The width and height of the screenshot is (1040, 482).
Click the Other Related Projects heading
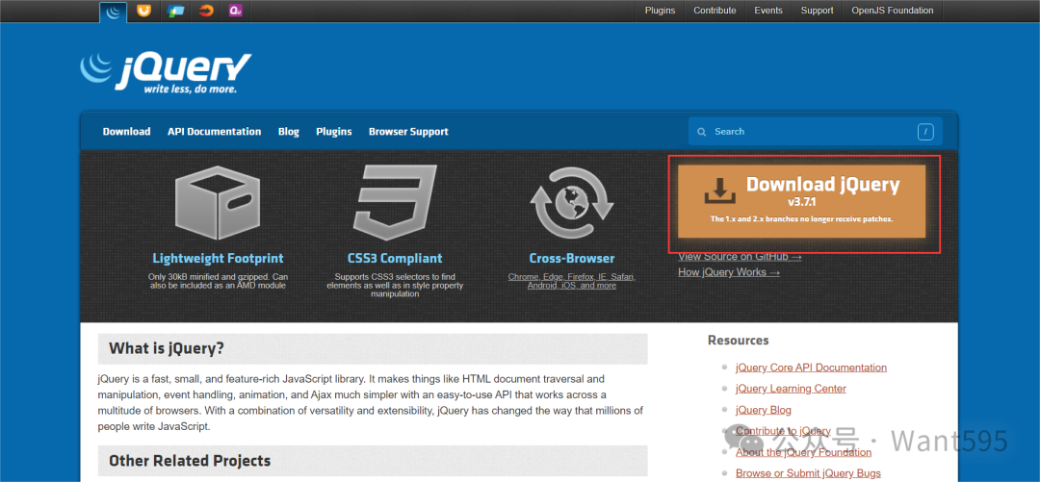point(190,461)
